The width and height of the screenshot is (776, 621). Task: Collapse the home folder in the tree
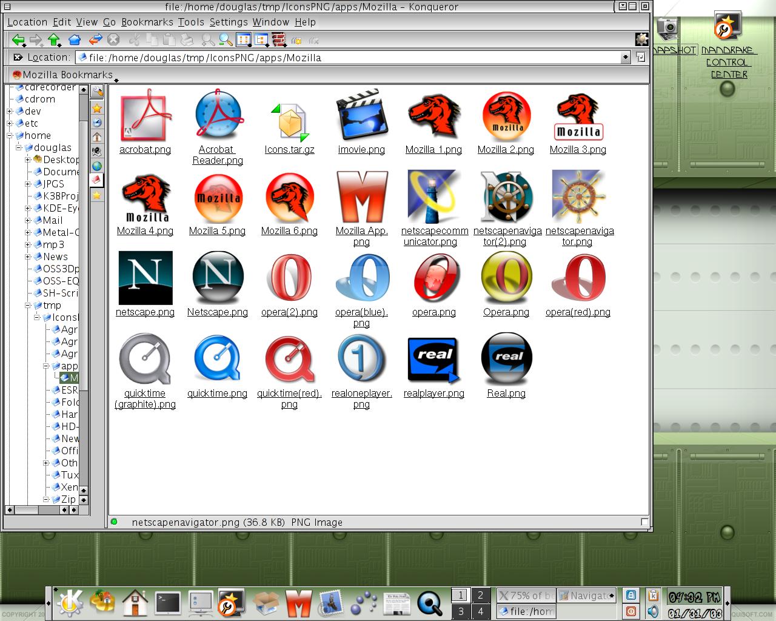tap(10, 135)
